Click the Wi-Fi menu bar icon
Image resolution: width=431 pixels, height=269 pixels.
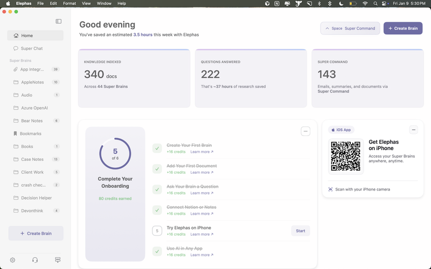pos(365,4)
